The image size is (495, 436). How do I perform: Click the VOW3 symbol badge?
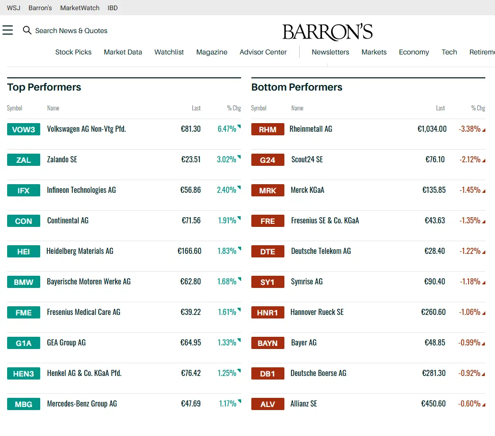[x=24, y=129]
